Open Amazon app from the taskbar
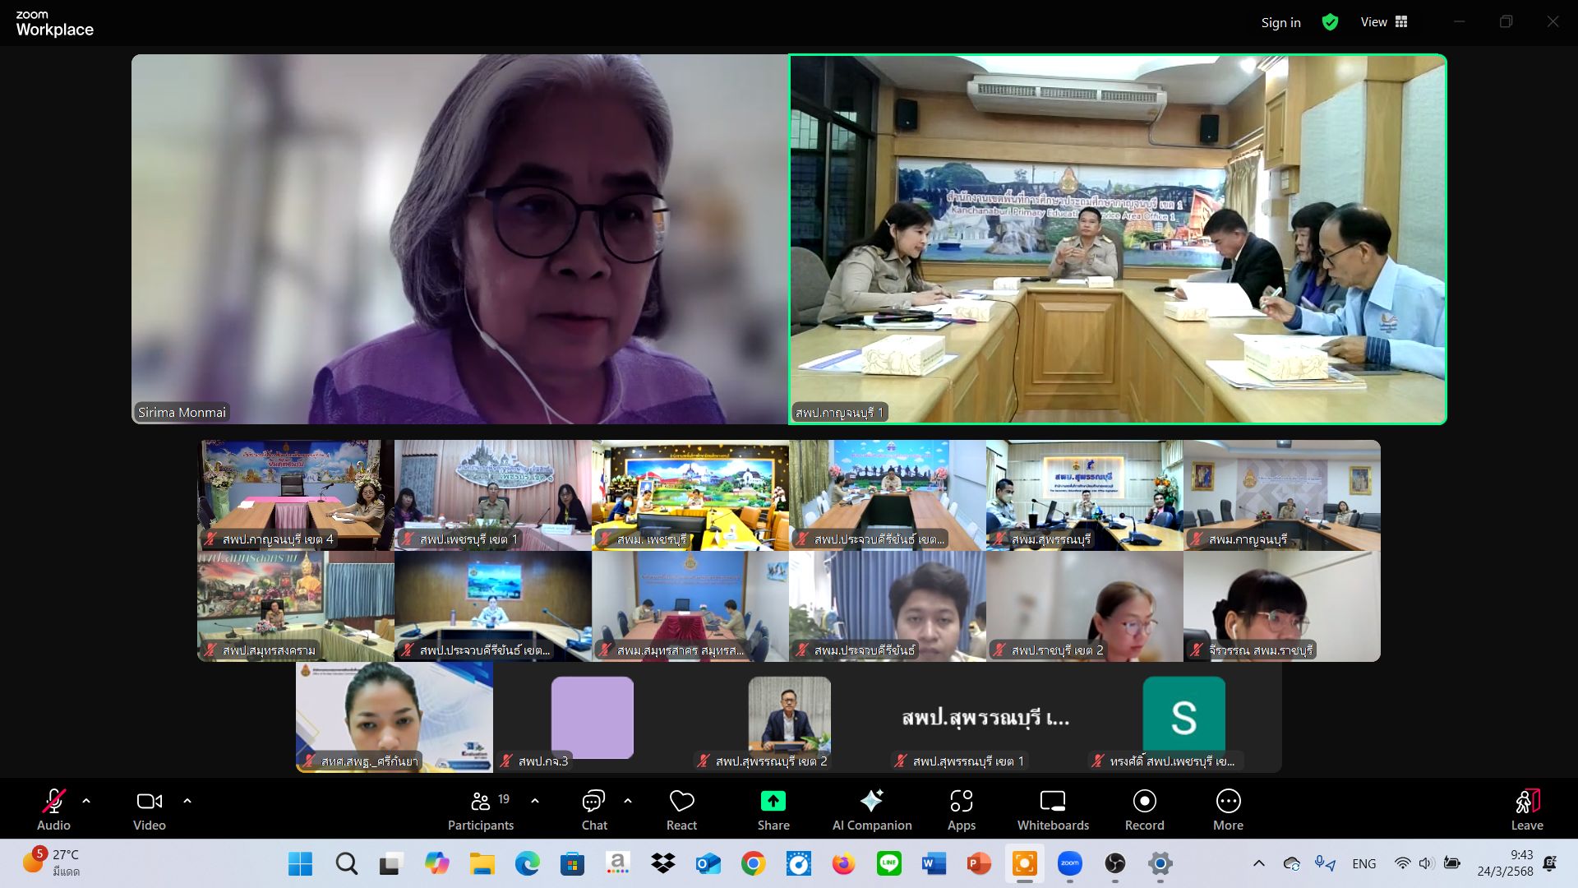 617,863
